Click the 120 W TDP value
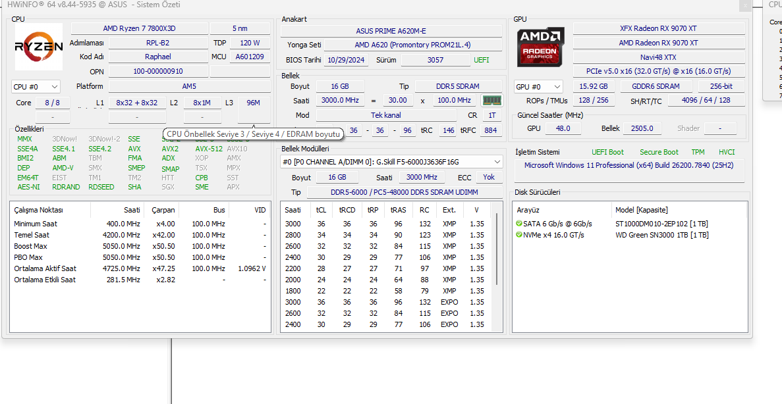 250,43
